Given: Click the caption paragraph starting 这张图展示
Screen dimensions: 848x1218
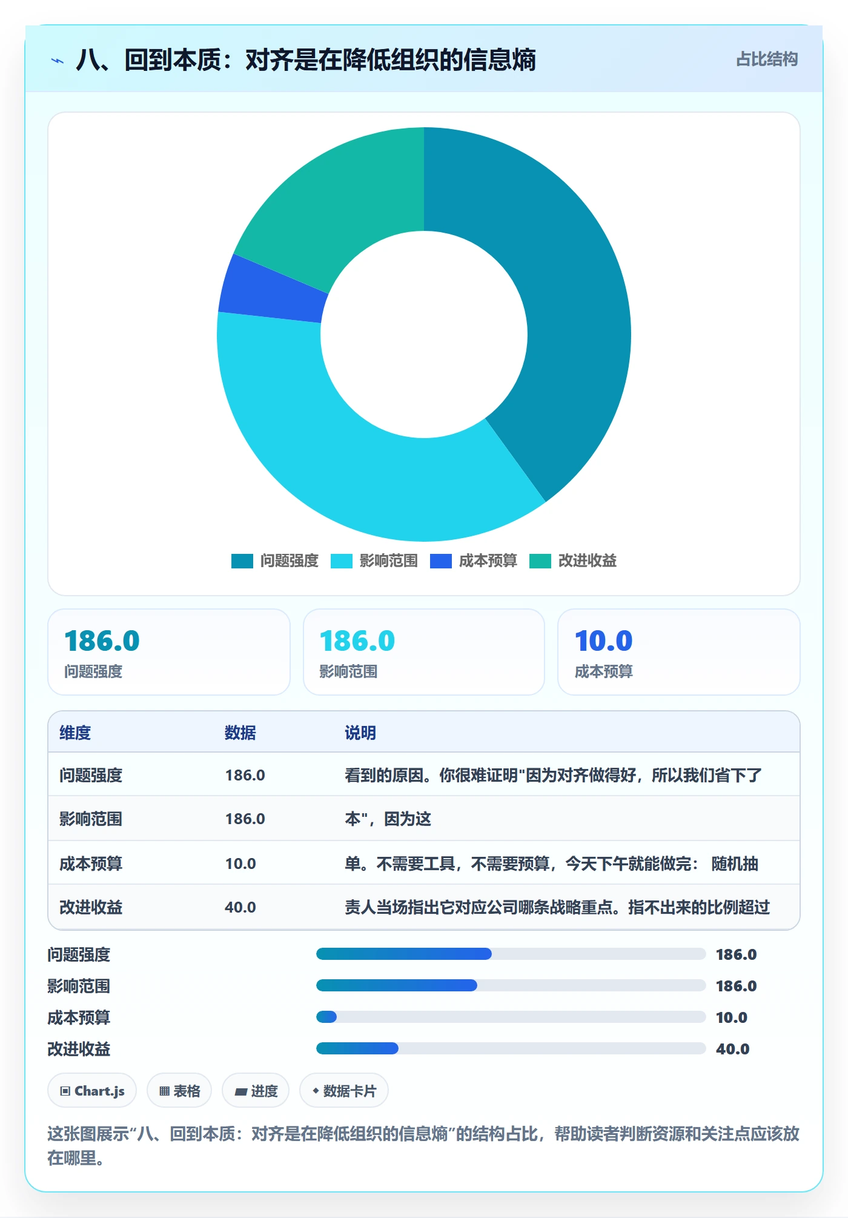Looking at the screenshot, I should [x=423, y=1145].
